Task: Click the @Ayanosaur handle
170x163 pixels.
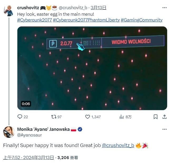Action: point(30,135)
